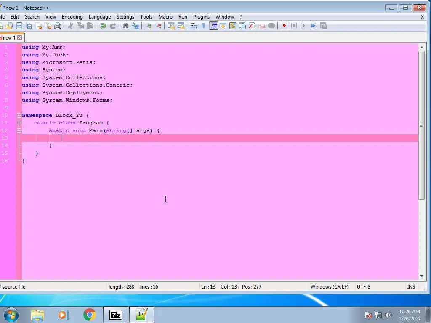Click the Paste clipboard icon

90,26
